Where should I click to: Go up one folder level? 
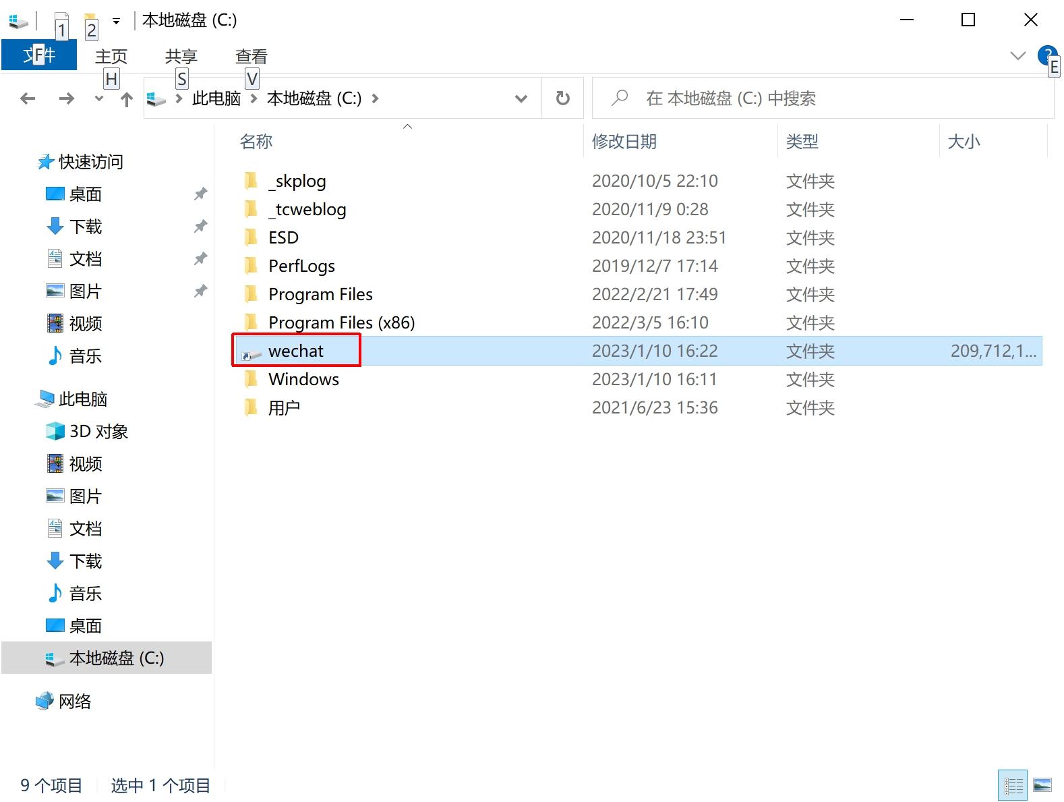coord(126,100)
